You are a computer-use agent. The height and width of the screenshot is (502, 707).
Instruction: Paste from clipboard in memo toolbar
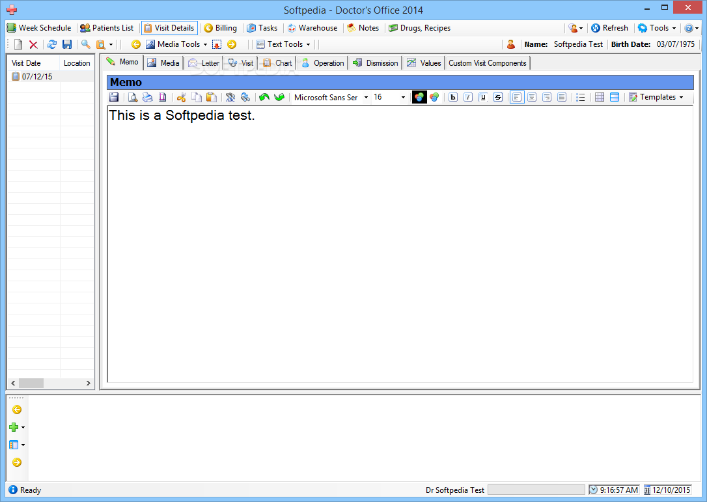(211, 97)
